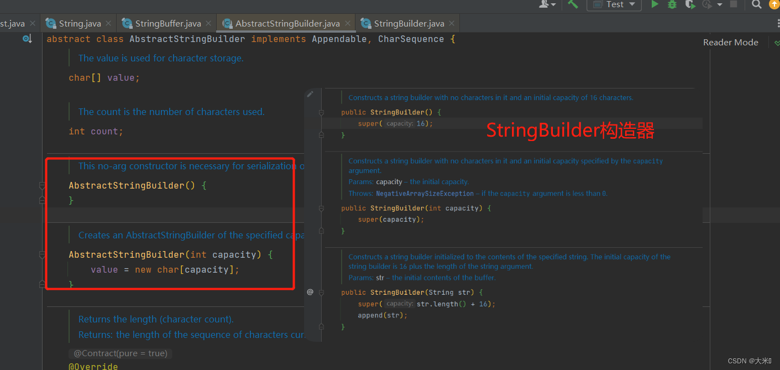Click the implementations gutter icon beside class declaration
Viewport: 780px width, 370px height.
pyautogui.click(x=27, y=39)
